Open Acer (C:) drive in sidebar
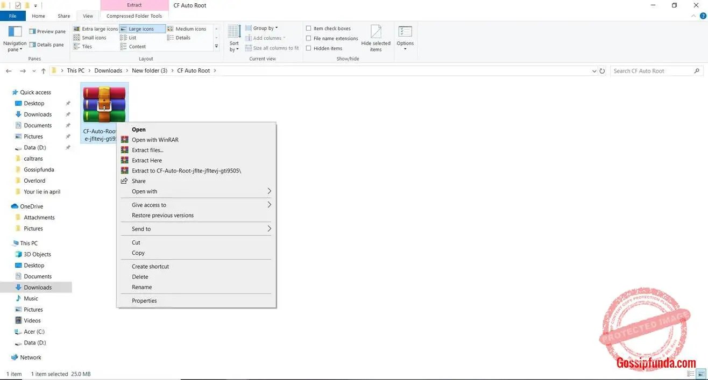708x380 pixels. 34,332
